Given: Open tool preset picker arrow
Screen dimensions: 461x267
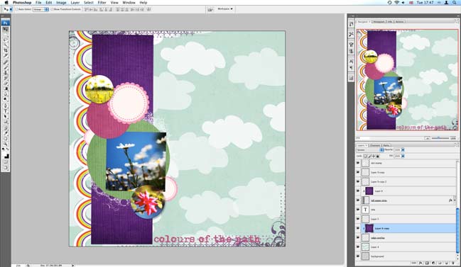Looking at the screenshot, I should [11, 9].
